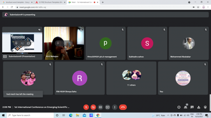Screen dimensions: 211x118
Task: Bookmark this page with star icon
Action: click(x=198, y=7)
